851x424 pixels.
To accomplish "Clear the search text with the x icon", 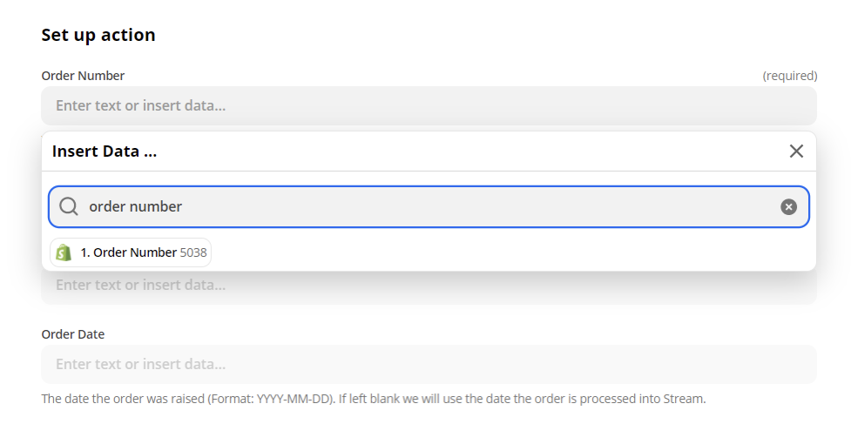I will click(788, 207).
